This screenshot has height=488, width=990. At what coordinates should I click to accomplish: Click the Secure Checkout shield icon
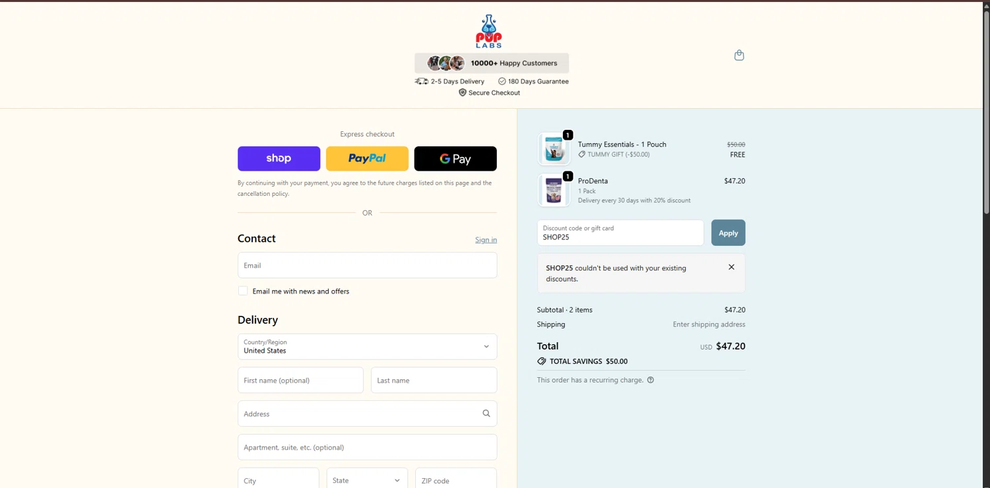point(463,93)
